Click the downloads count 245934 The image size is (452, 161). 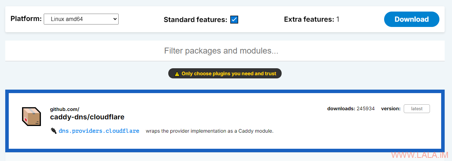(366, 108)
